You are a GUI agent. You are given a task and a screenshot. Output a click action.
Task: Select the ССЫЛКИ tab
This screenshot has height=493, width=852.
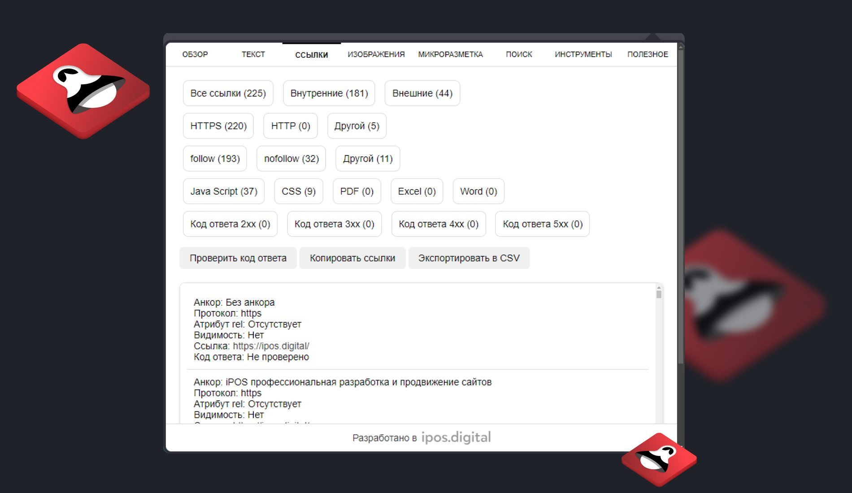click(x=312, y=55)
